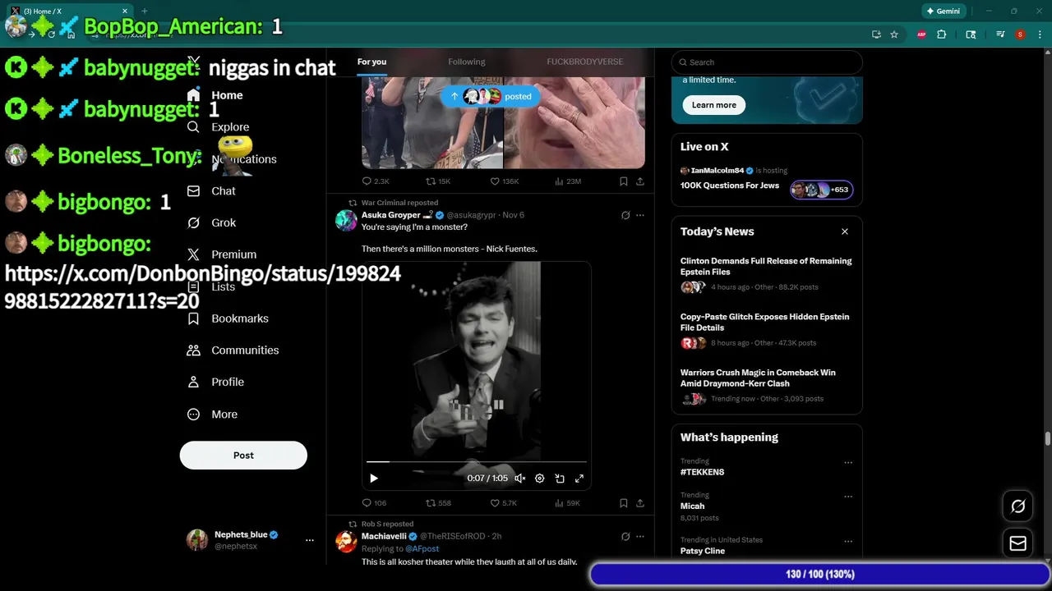This screenshot has height=591, width=1052.
Task: Switch to the Following tab
Action: coord(466,62)
